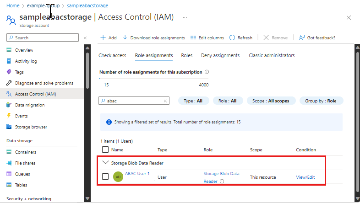
Task: Click the Got feedback person icon
Action: 302,37
